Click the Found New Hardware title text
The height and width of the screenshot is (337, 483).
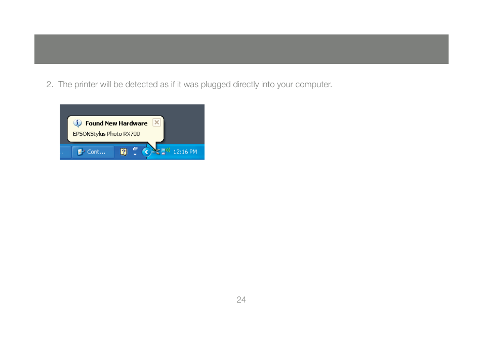(x=116, y=123)
